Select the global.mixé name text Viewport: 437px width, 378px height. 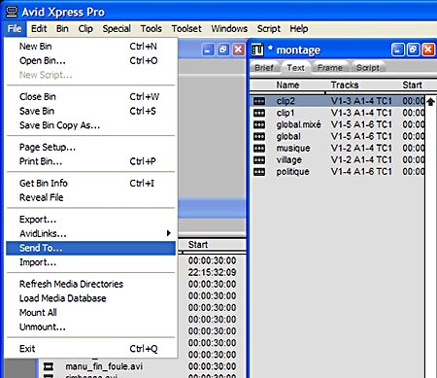point(298,124)
